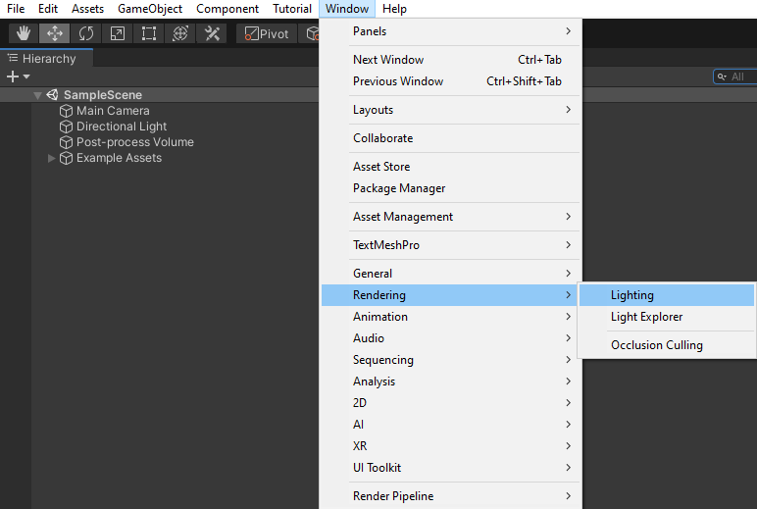Select the Rect tool
The height and width of the screenshot is (509, 757).
click(149, 33)
